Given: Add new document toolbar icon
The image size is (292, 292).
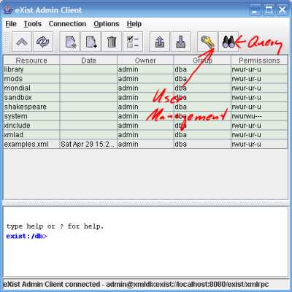Looking at the screenshot, I should coord(91,42).
